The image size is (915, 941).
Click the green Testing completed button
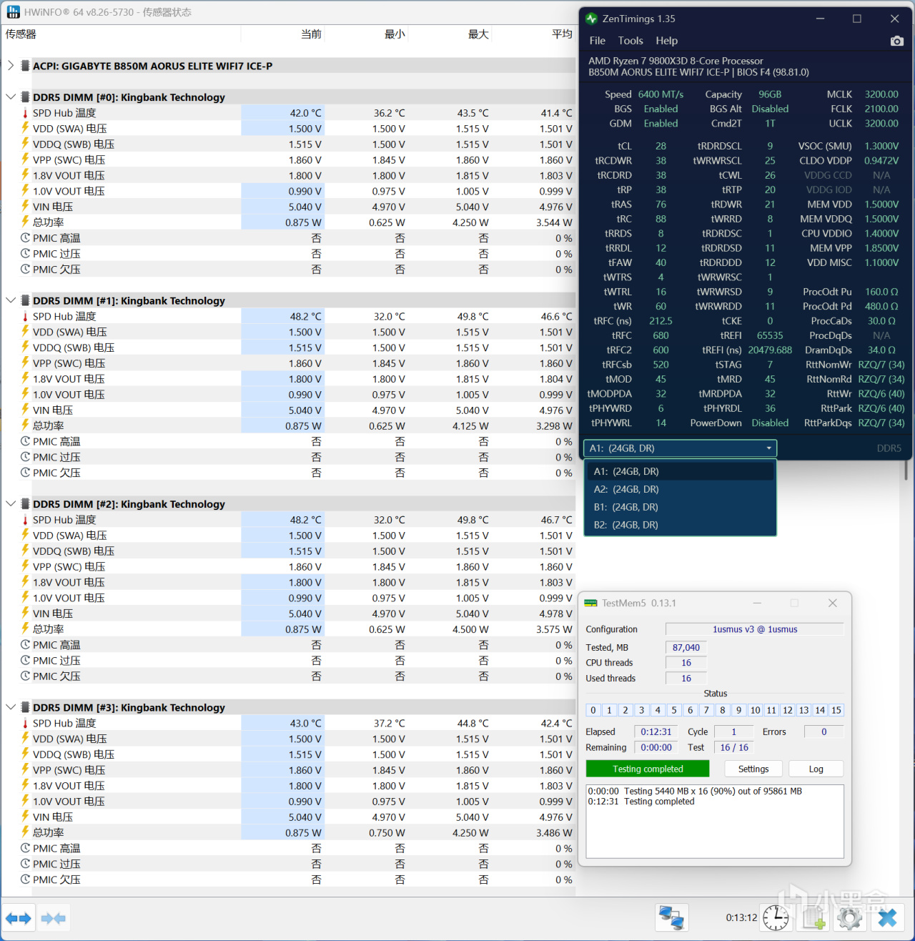pyautogui.click(x=648, y=769)
